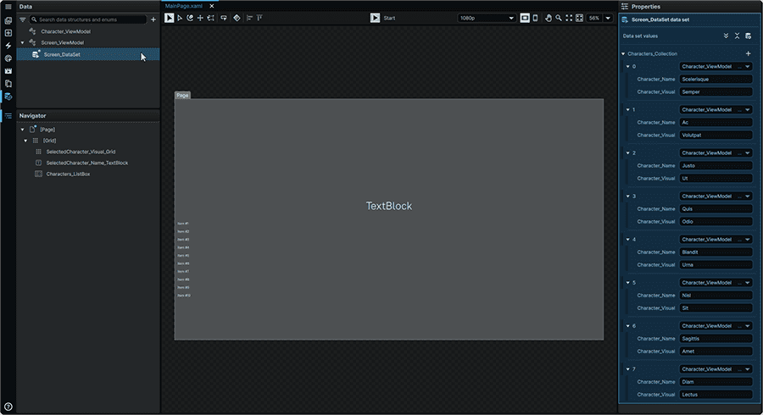Open the zoom percentage dropdown arrow

pos(608,18)
